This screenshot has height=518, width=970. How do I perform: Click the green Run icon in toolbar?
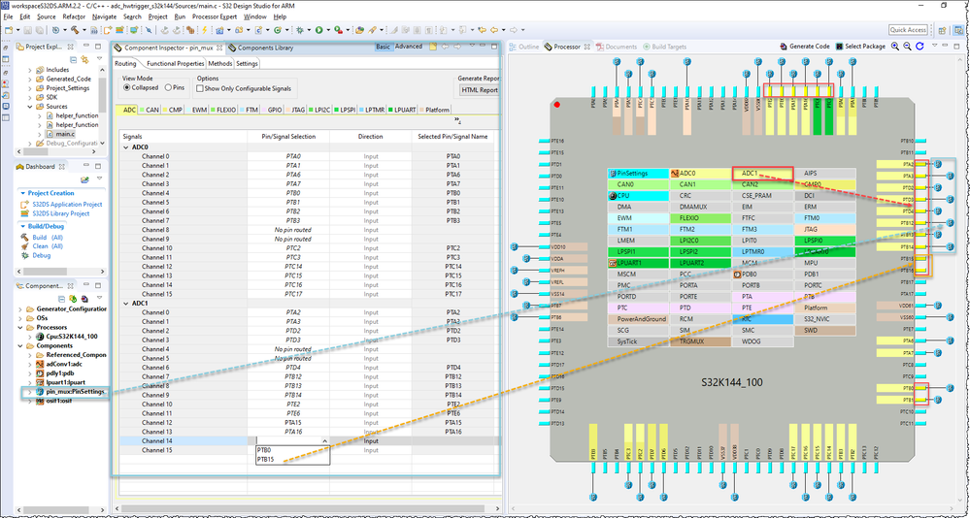pos(319,29)
